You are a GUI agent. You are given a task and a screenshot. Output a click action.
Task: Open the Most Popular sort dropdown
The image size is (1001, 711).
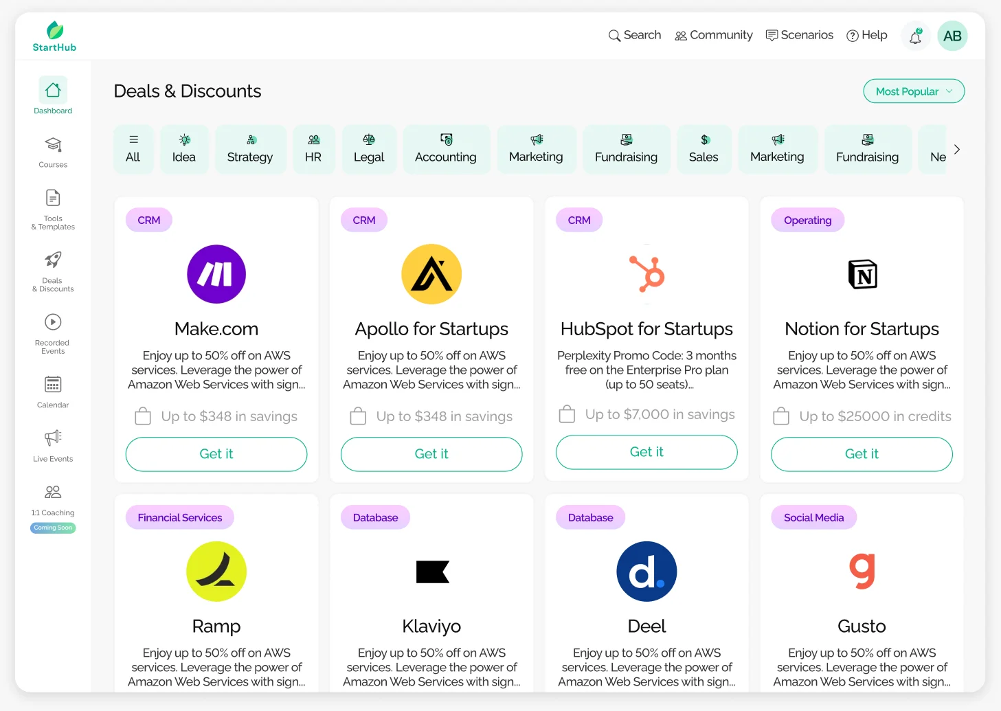pyautogui.click(x=914, y=91)
